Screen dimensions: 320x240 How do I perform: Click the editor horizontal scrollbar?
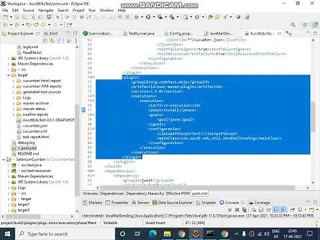pos(197,188)
